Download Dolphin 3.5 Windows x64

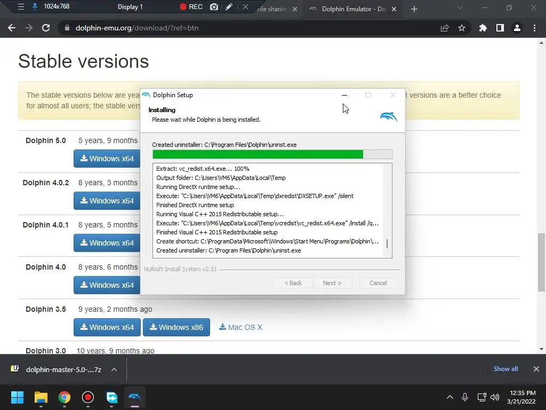point(107,327)
